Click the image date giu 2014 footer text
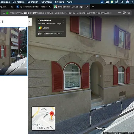 point(114,133)
